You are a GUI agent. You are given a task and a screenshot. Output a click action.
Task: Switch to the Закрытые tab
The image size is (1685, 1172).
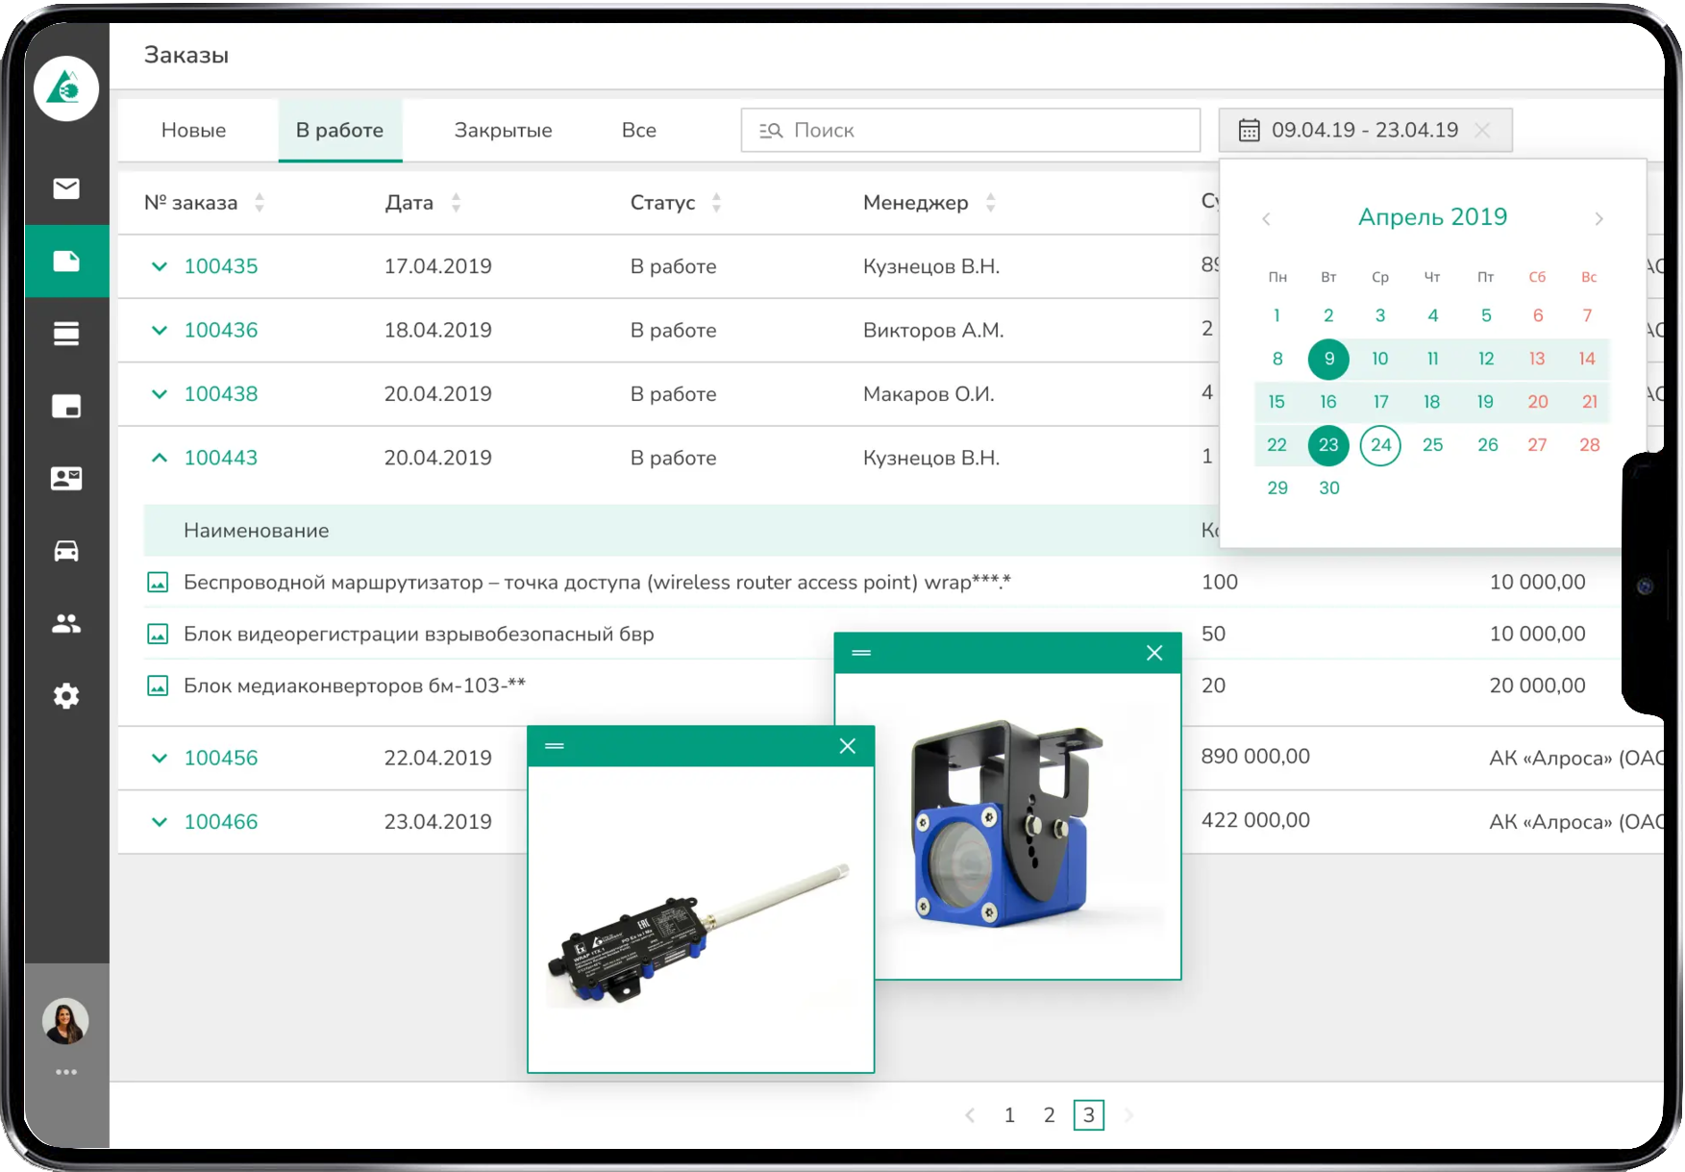tap(503, 130)
